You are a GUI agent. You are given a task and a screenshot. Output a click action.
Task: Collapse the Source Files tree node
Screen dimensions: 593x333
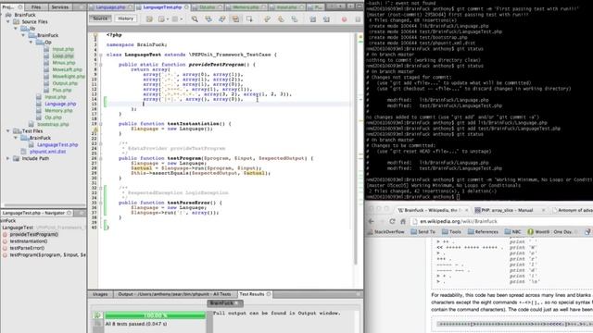click(x=8, y=21)
